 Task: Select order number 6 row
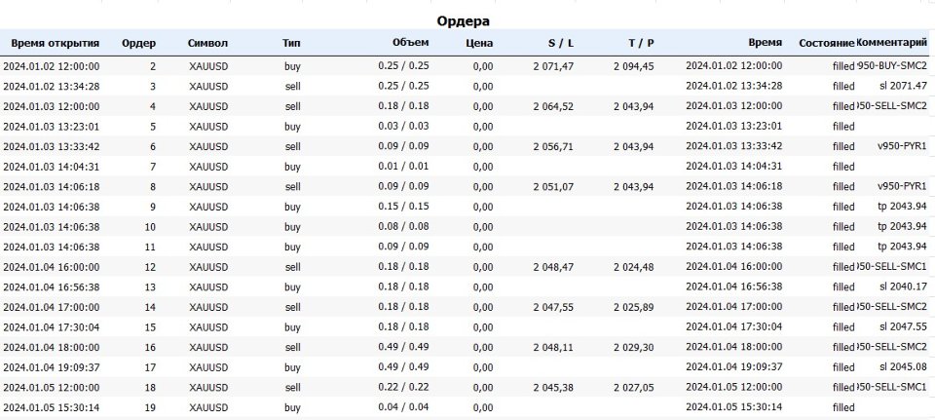tap(465, 147)
